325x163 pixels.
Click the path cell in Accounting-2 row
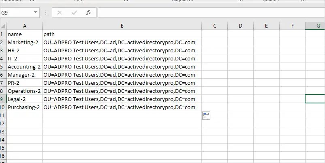122,66
